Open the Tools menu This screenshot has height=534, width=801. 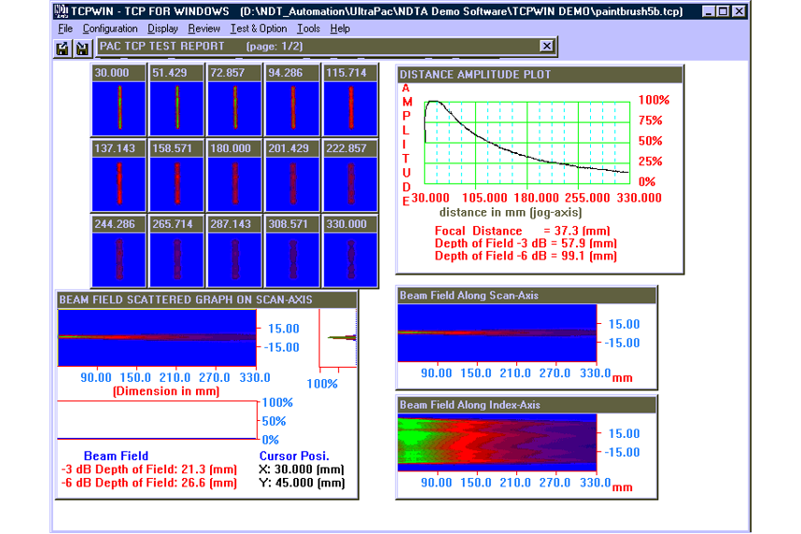[x=308, y=29]
